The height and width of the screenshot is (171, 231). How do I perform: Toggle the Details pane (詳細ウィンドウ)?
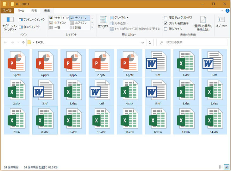(29, 27)
